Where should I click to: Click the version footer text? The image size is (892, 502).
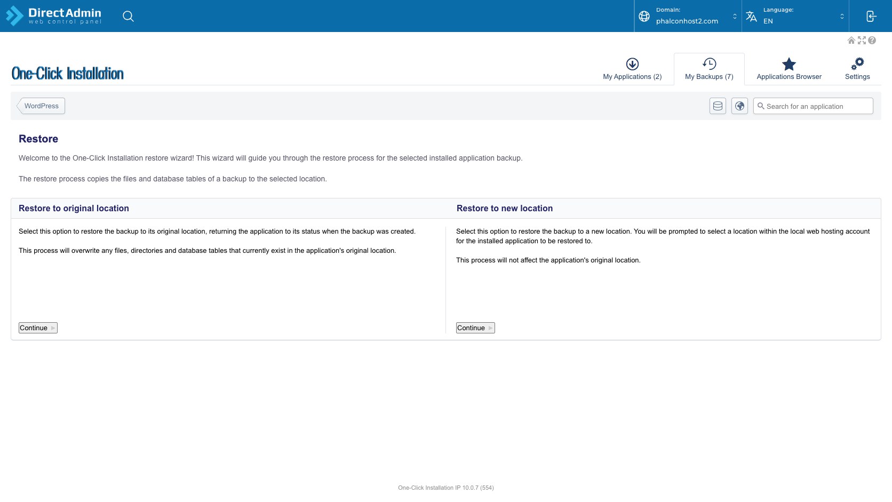[x=446, y=488]
